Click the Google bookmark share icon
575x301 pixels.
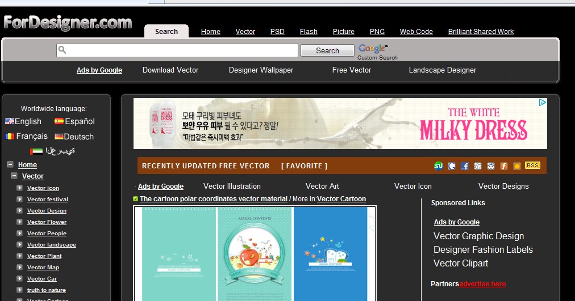point(452,166)
